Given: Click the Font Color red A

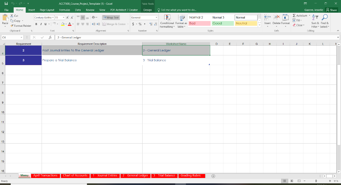Looking at the screenshot, I should [70, 24].
